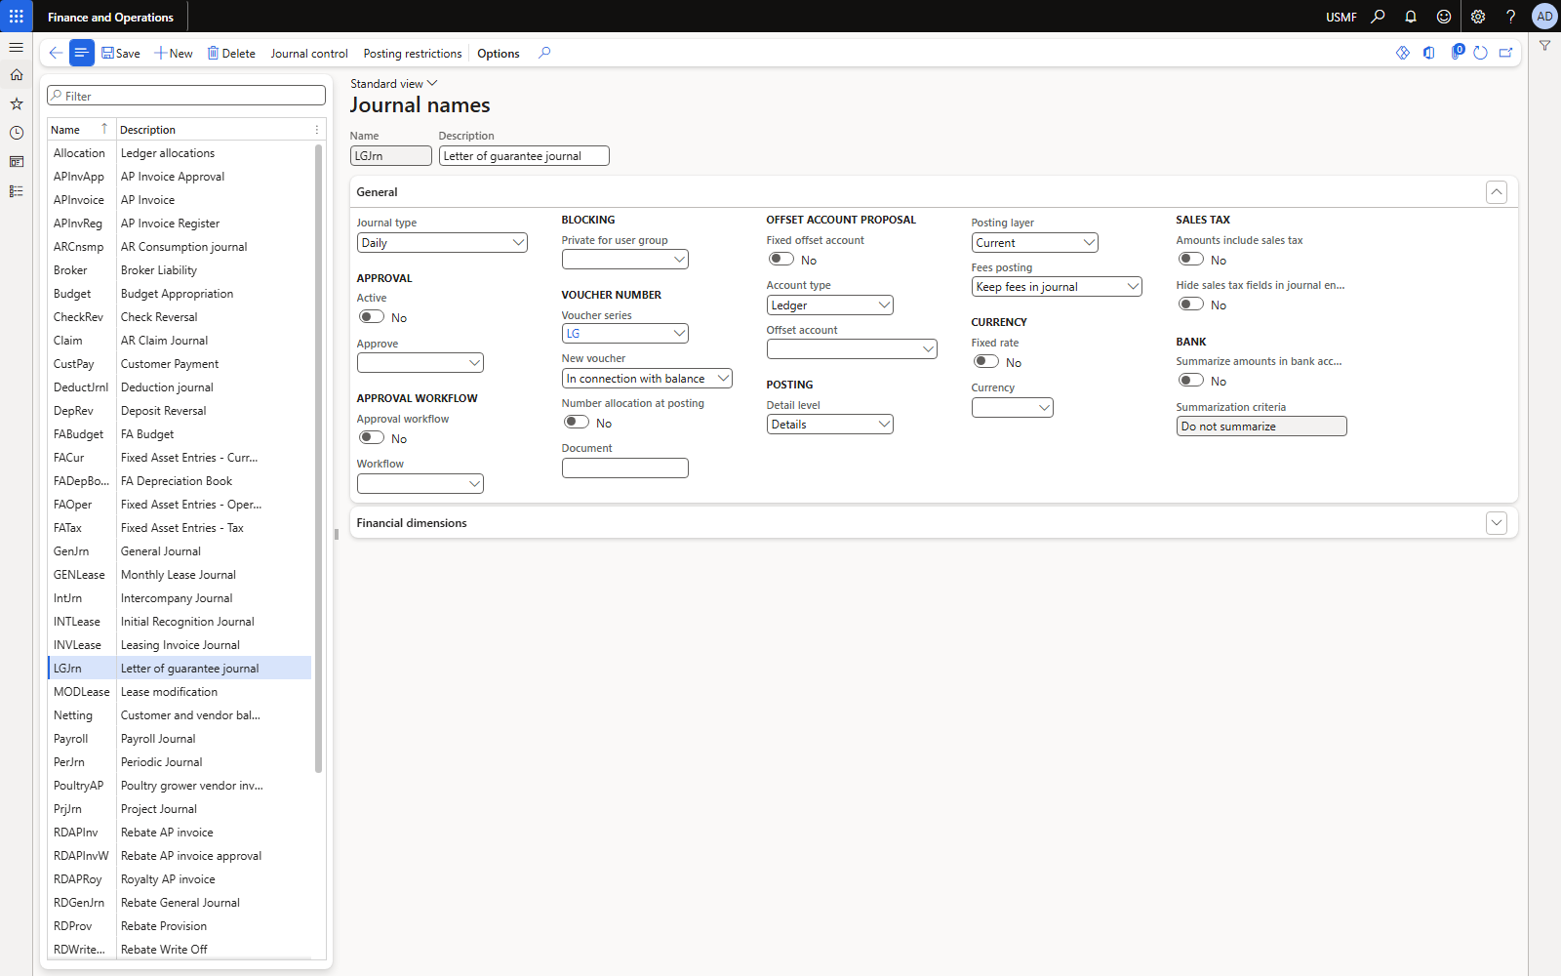Click the New button
Viewport: 1561px width, 976px height.
(174, 54)
